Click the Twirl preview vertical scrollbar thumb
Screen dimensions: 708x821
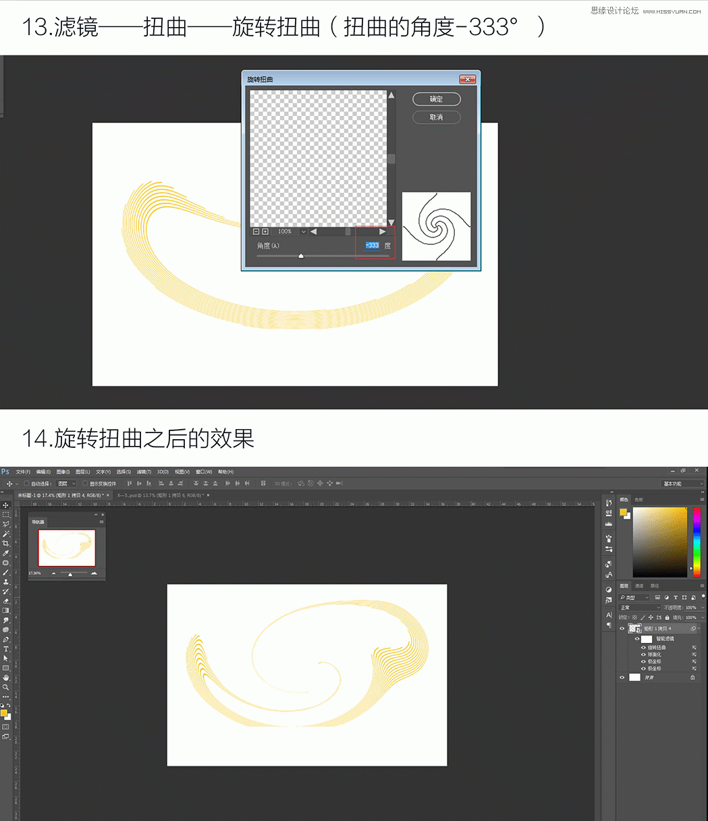[x=391, y=159]
